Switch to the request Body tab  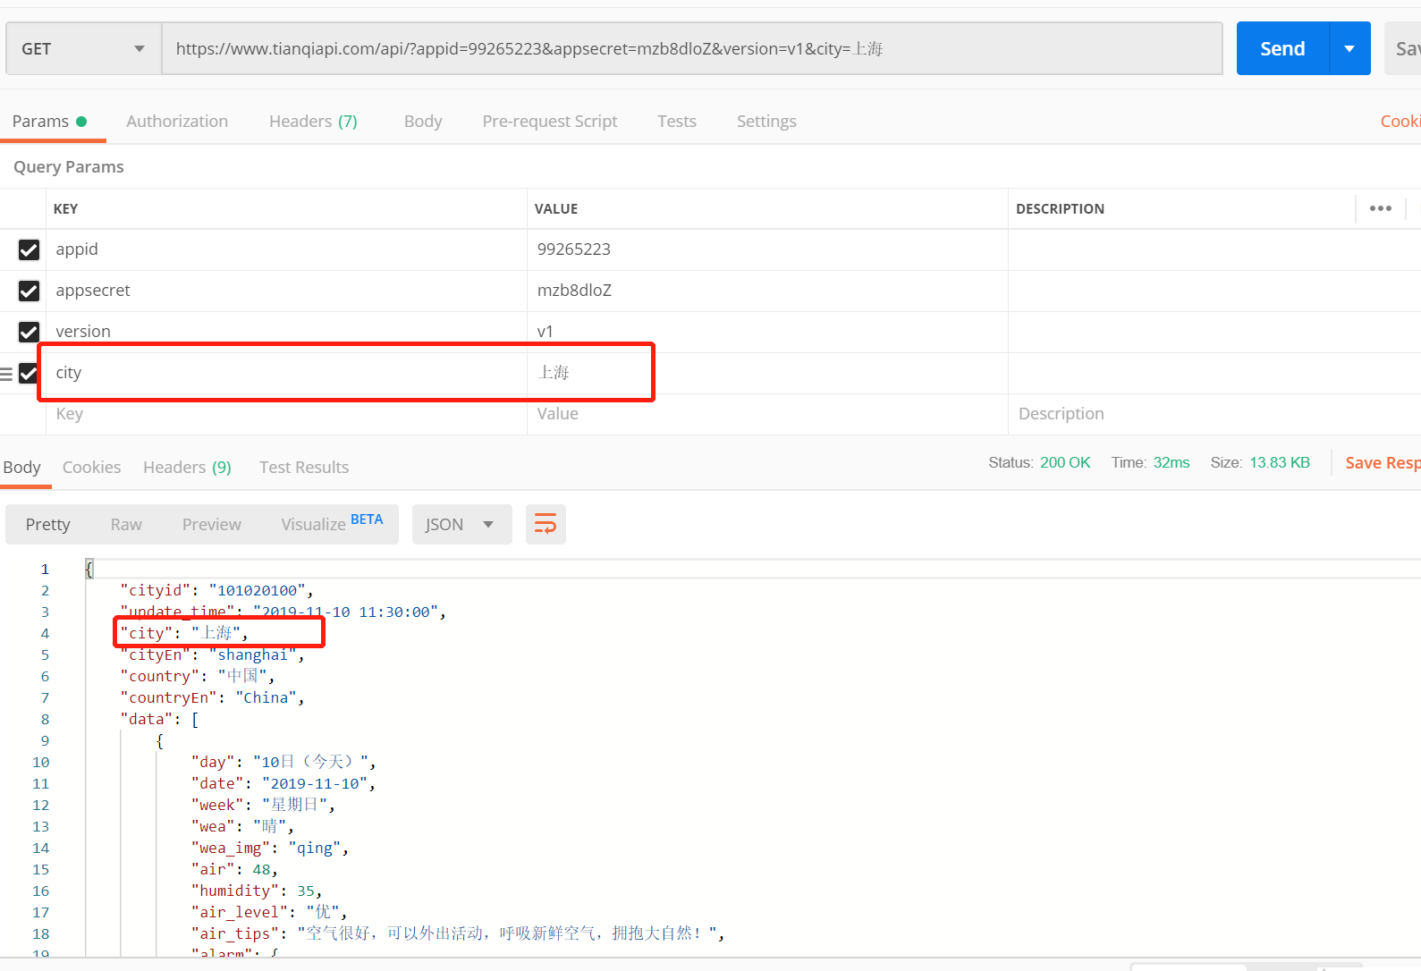[423, 121]
